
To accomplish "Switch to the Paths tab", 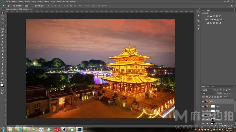I will (213, 87).
